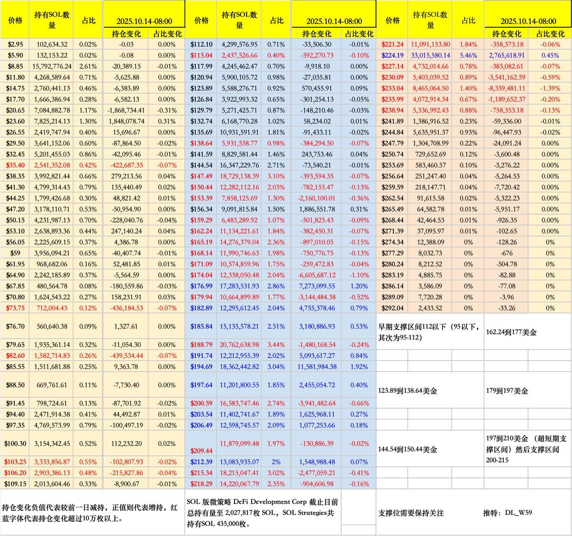The height and width of the screenshot is (536, 572).
Task: Click the DeFi Development Corp holdings note
Action: 263,513
